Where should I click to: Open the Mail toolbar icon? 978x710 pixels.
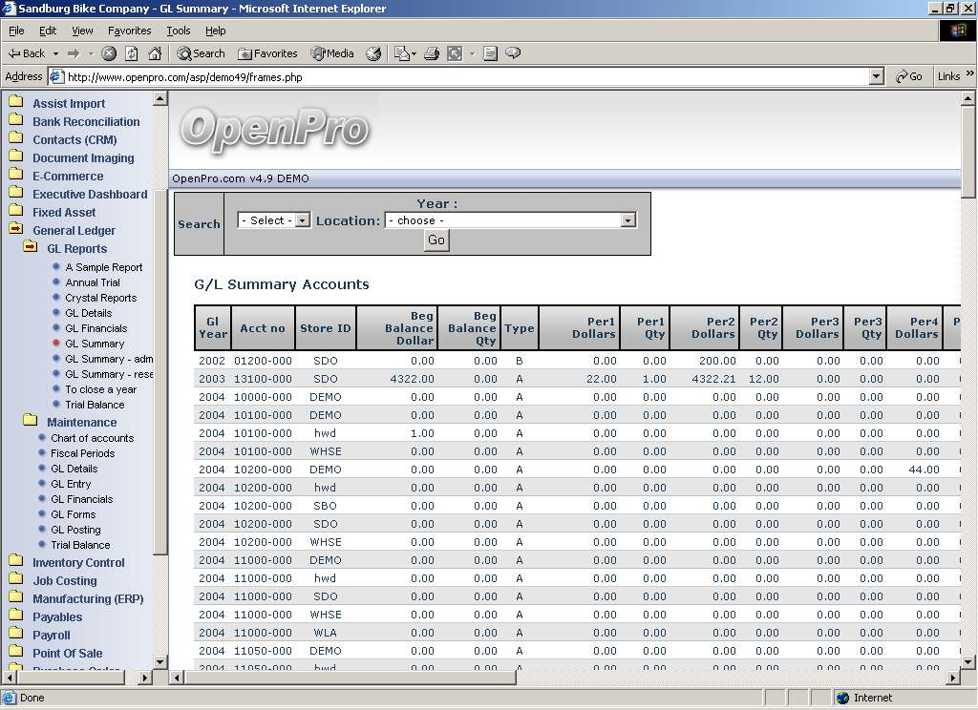click(402, 53)
